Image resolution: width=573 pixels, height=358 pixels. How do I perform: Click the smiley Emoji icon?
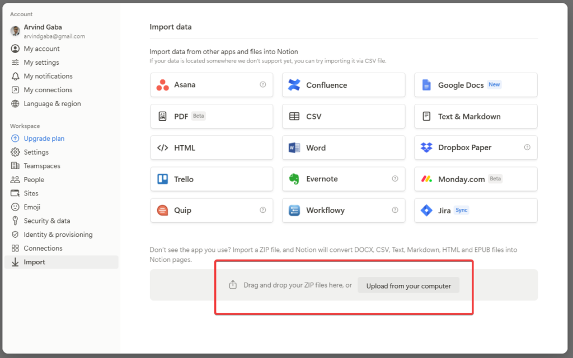pos(15,207)
